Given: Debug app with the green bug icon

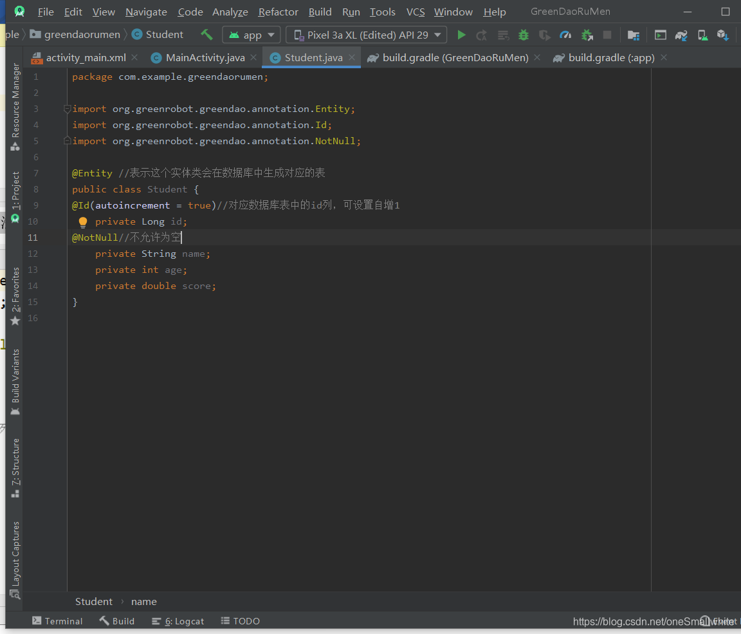Looking at the screenshot, I should (524, 35).
